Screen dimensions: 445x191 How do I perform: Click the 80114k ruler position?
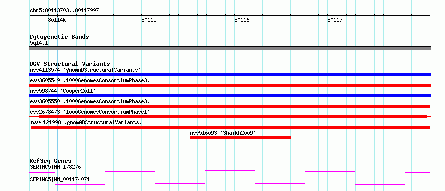pyautogui.click(x=57, y=20)
